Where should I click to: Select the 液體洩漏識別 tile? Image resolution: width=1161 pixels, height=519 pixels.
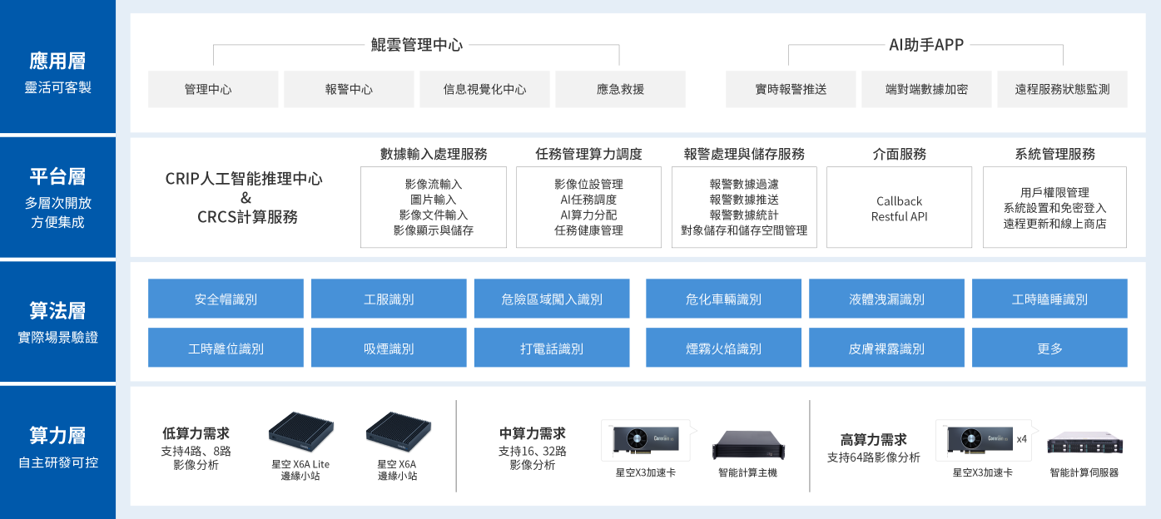coord(886,299)
